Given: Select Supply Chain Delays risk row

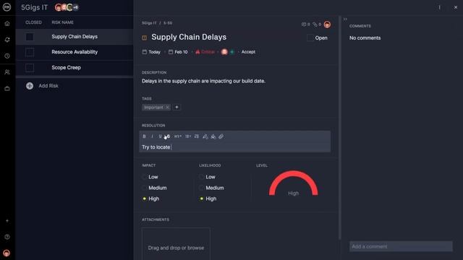Looking at the screenshot, I should point(75,37).
